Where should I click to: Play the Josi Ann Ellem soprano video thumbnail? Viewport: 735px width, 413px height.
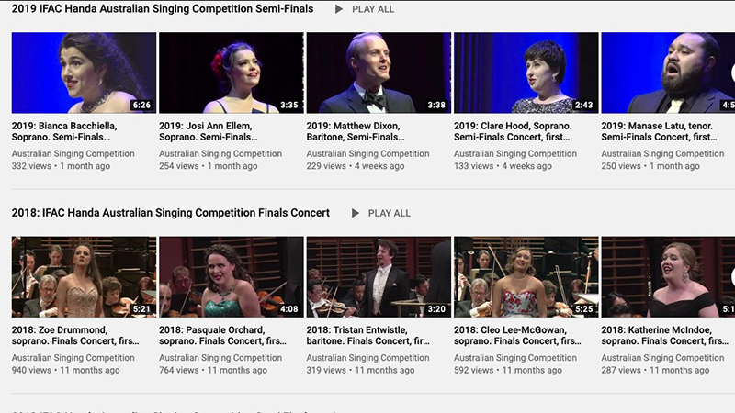point(231,73)
